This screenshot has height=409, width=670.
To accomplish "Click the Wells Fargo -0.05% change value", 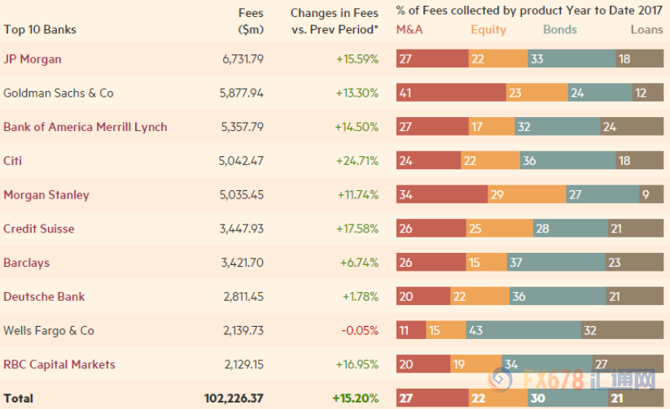I will (x=360, y=330).
